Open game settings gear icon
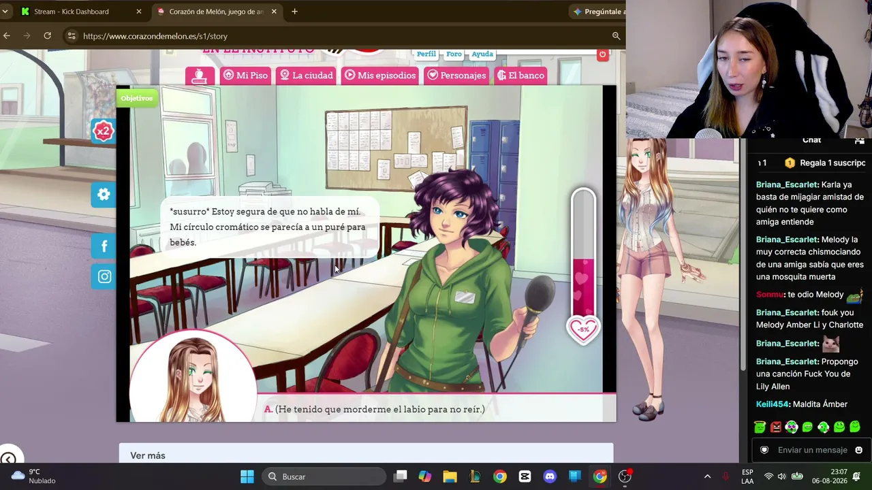The height and width of the screenshot is (490, 872). click(x=104, y=195)
